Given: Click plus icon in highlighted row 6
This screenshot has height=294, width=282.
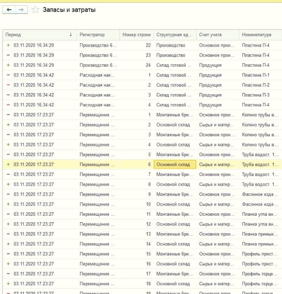Looking at the screenshot, I should coord(8,164).
